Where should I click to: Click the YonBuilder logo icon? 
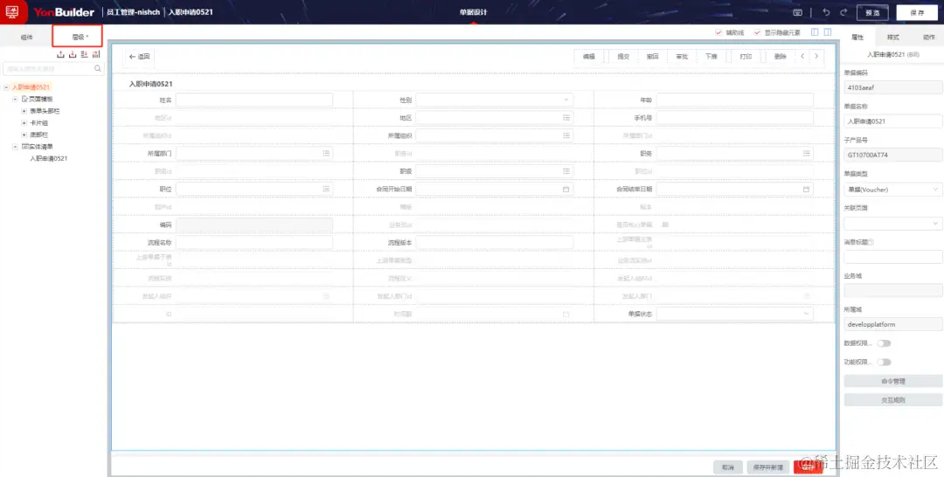pos(12,12)
